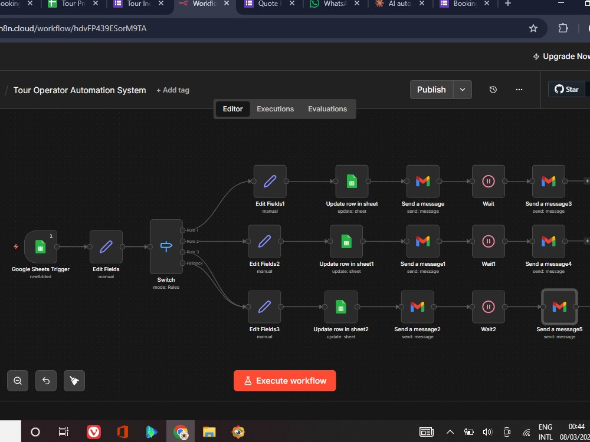
Task: Switch to the Executions tab
Action: pyautogui.click(x=275, y=109)
